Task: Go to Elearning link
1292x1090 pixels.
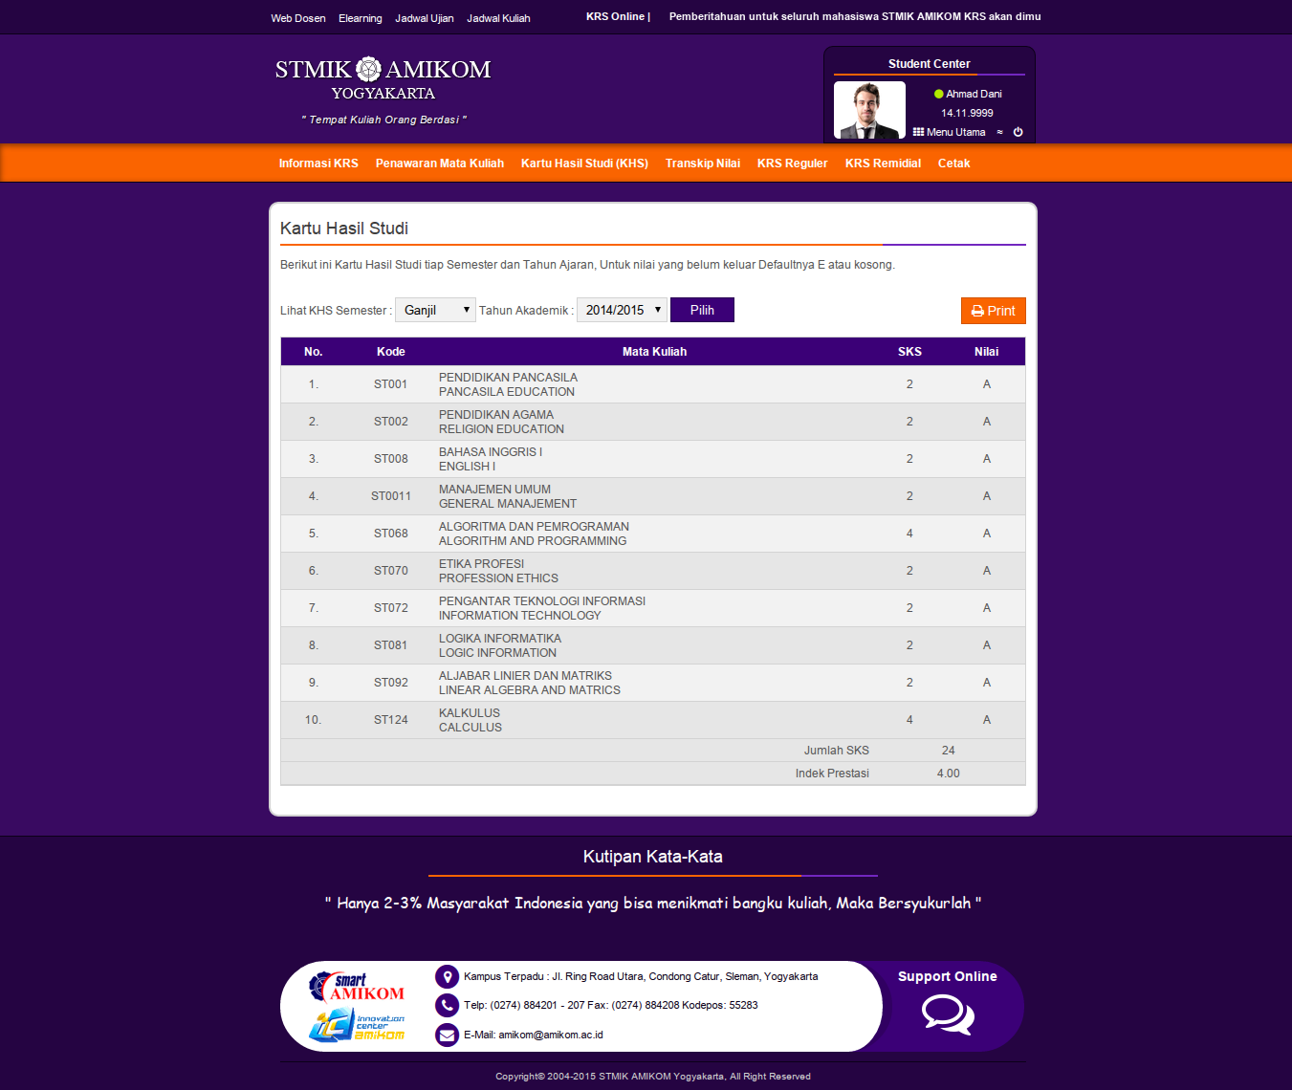Action: (361, 18)
